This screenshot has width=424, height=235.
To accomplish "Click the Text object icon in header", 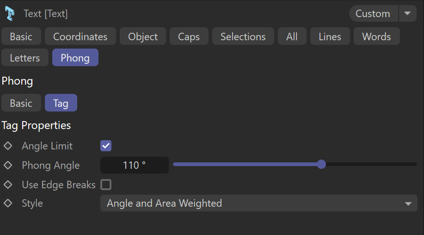I will pos(10,13).
